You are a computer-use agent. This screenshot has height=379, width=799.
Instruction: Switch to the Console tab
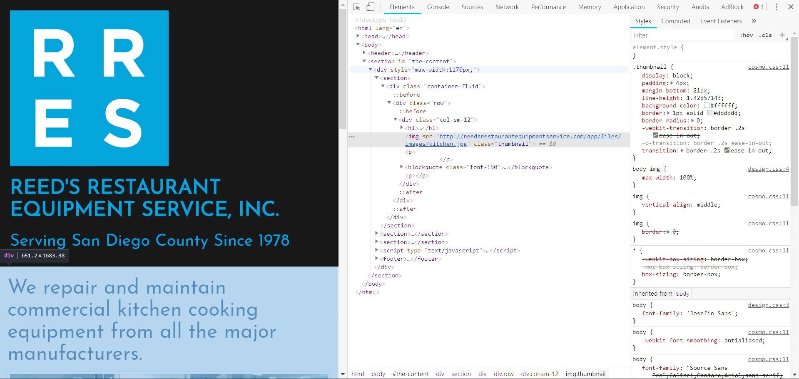tap(438, 7)
